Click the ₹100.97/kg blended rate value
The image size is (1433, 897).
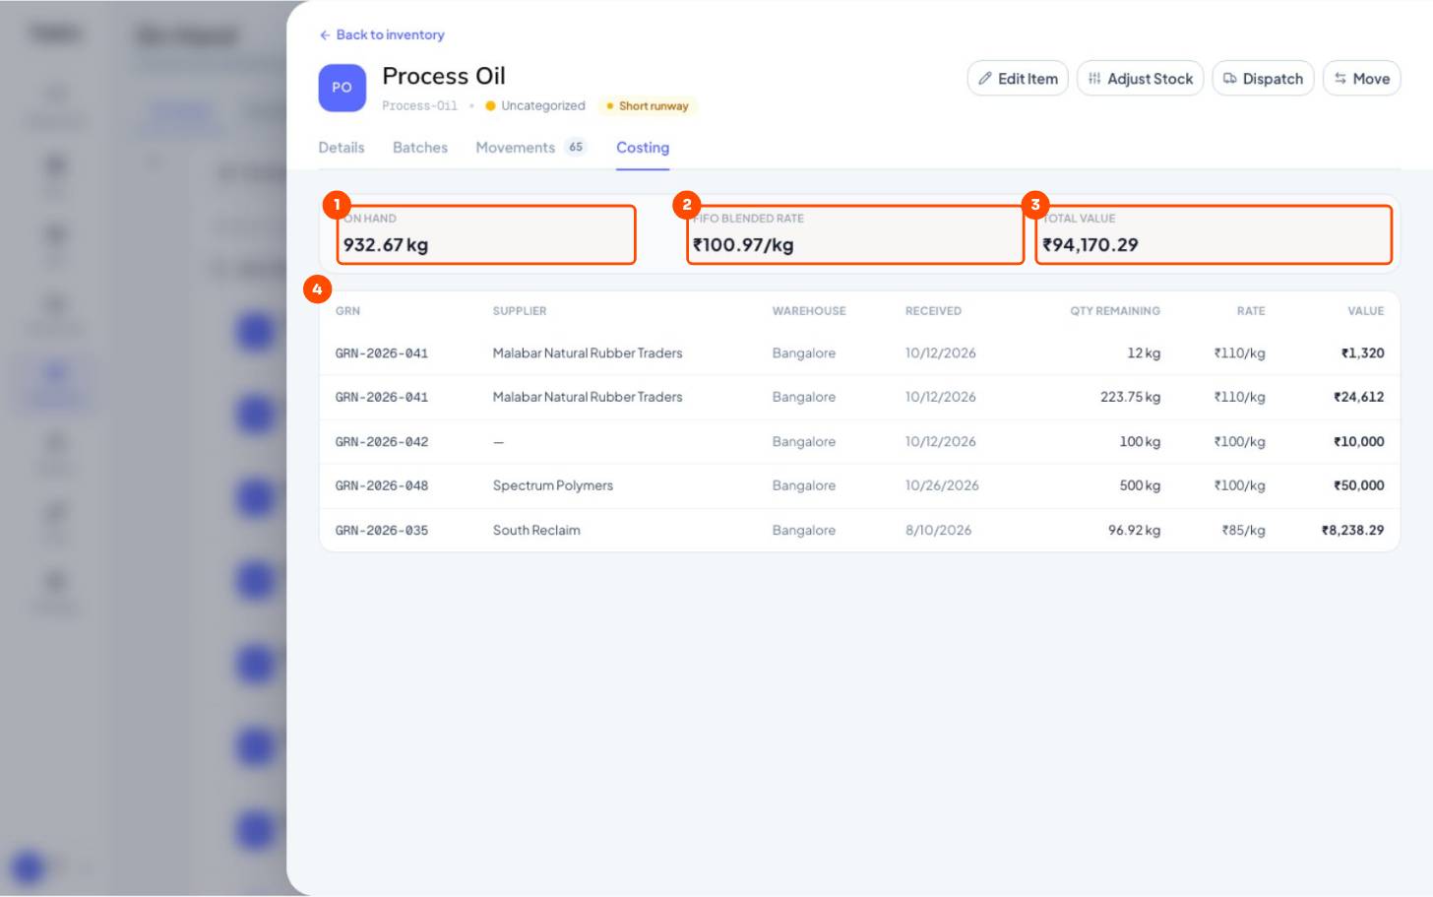[x=743, y=245]
